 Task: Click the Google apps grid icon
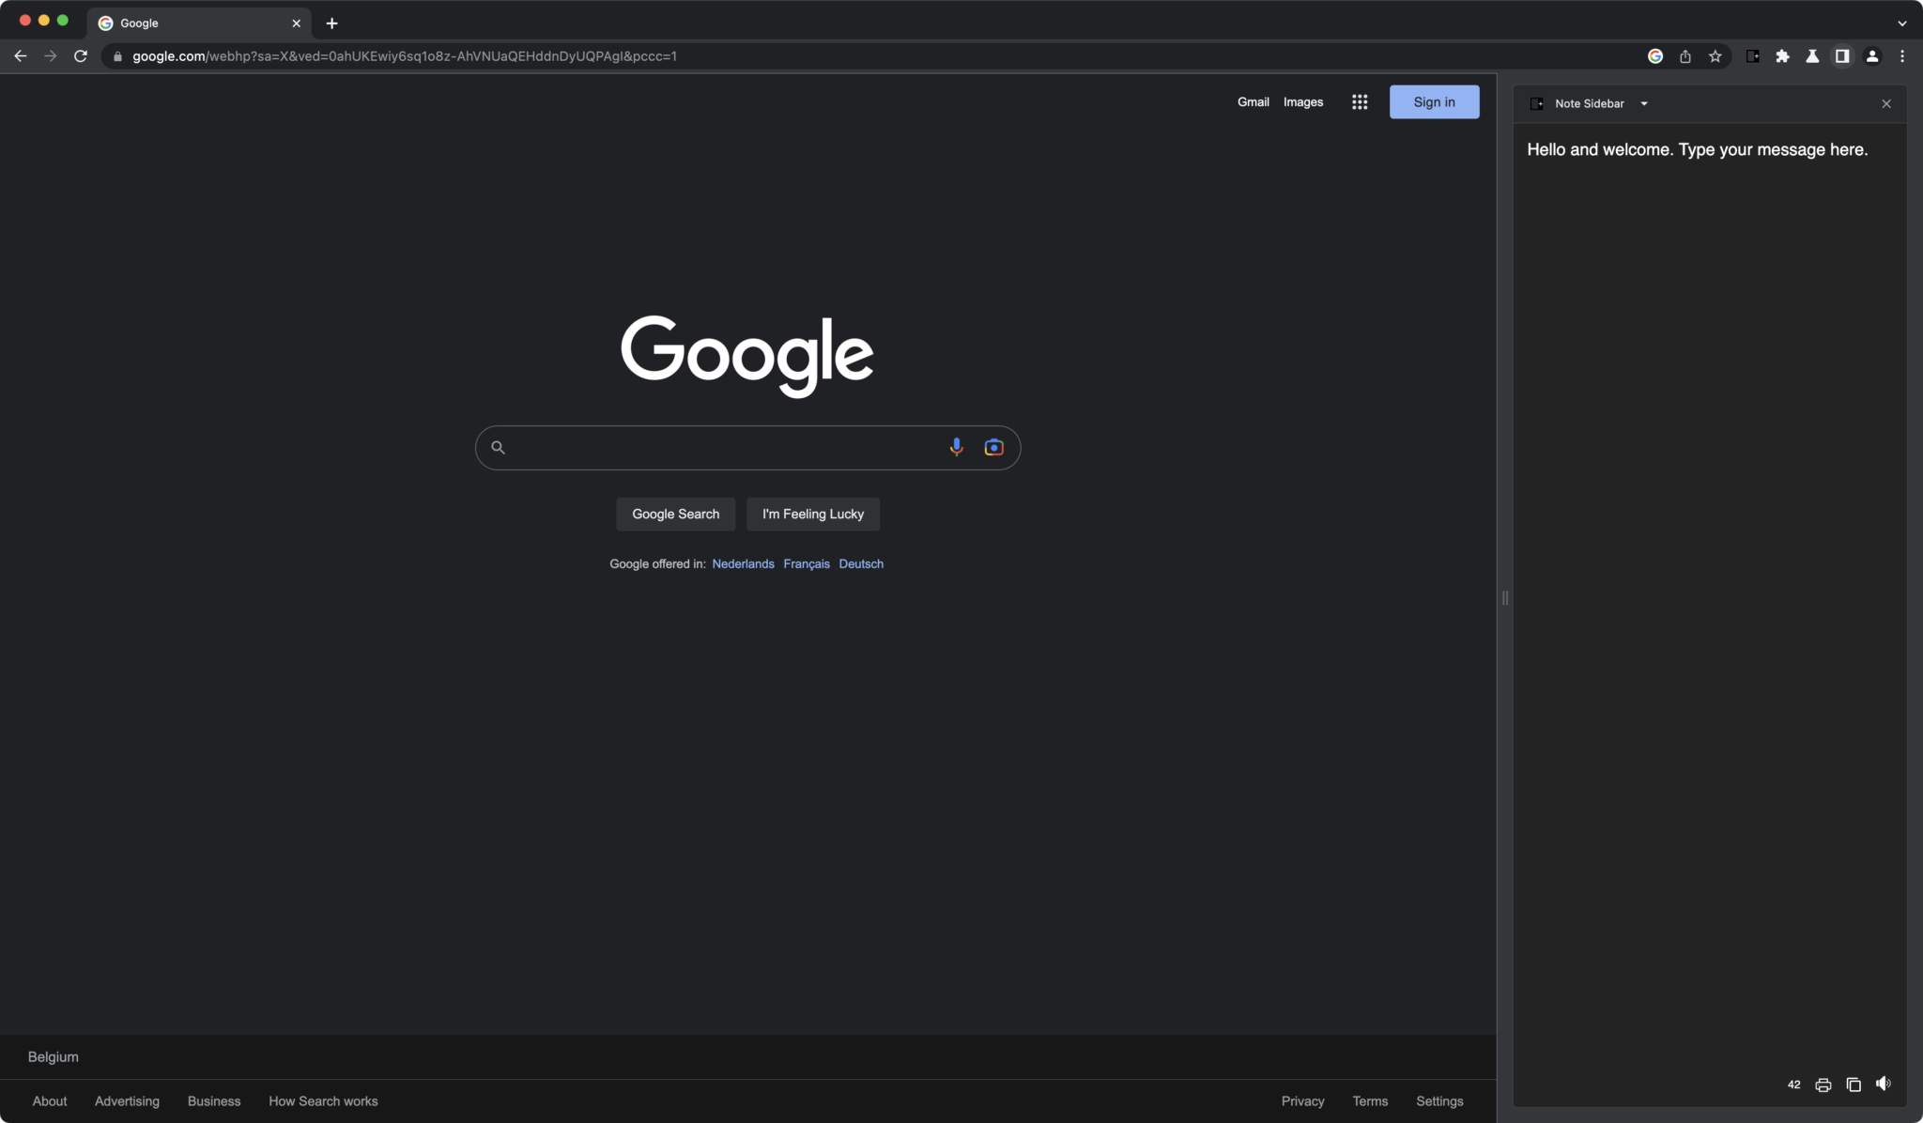1361,101
